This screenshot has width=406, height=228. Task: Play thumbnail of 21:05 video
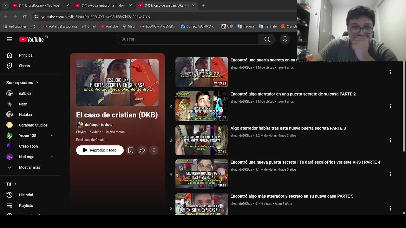(x=202, y=106)
